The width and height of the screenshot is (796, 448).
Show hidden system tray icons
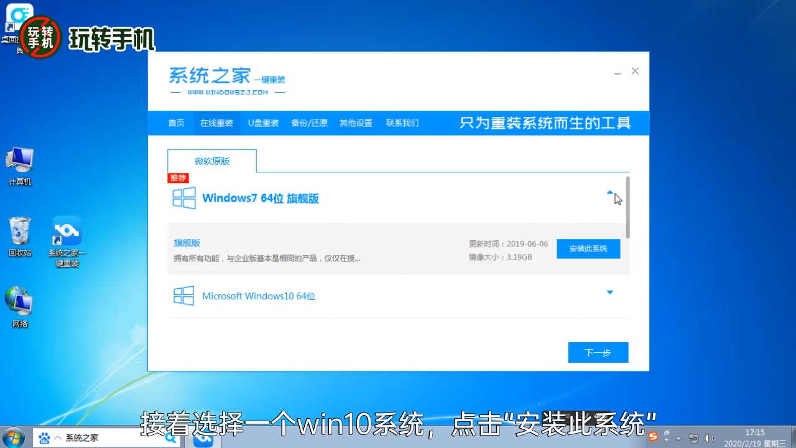pos(678,438)
